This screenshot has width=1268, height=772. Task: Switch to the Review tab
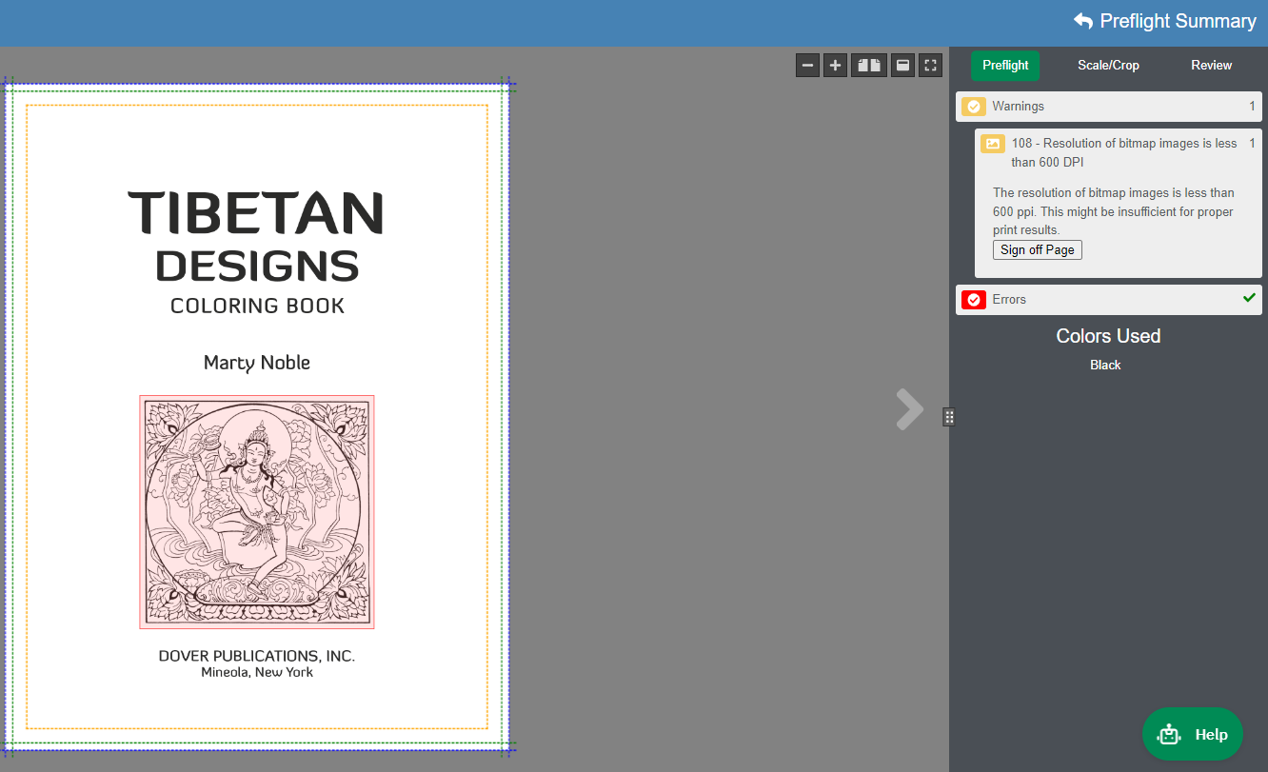click(1211, 66)
